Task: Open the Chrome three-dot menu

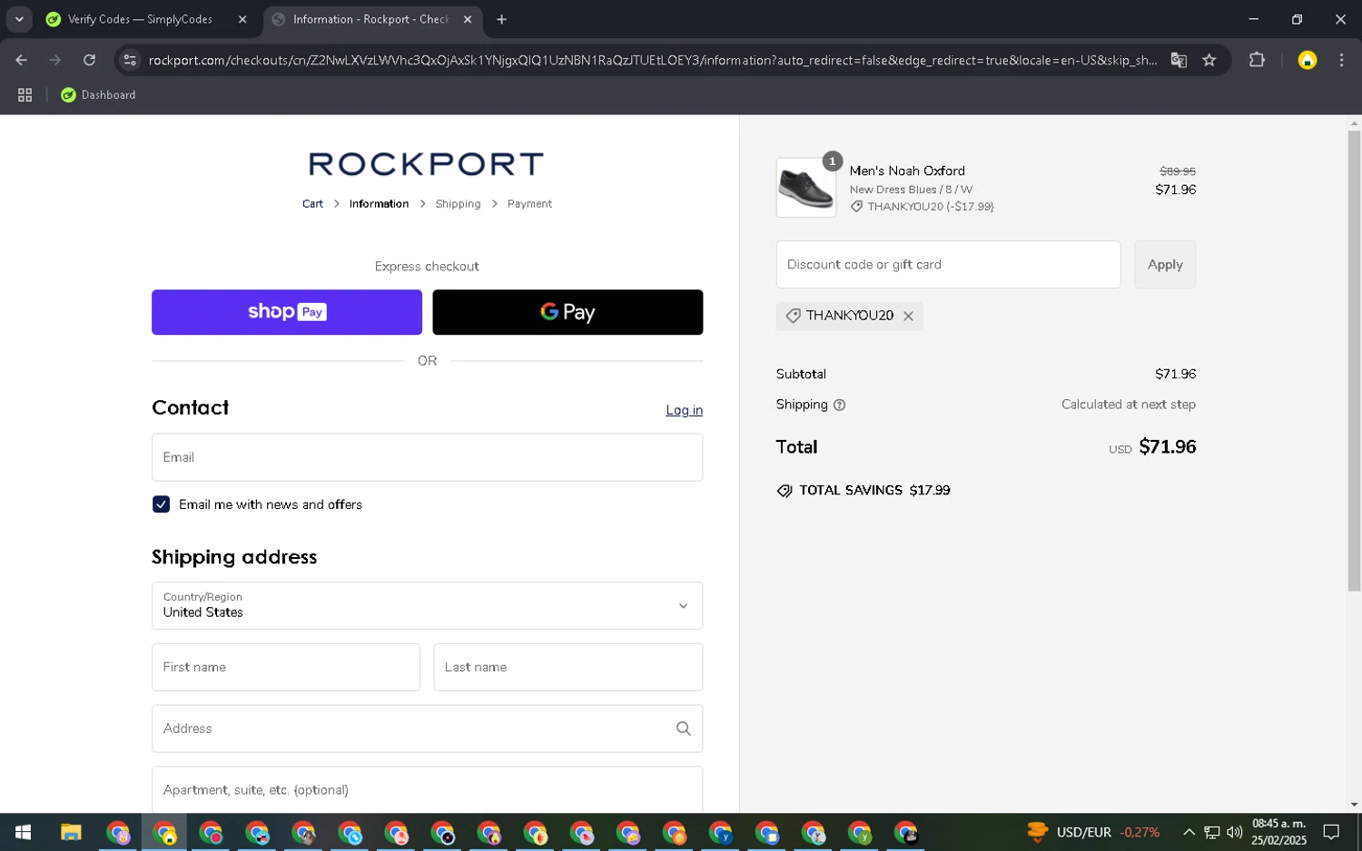Action: pos(1341,60)
